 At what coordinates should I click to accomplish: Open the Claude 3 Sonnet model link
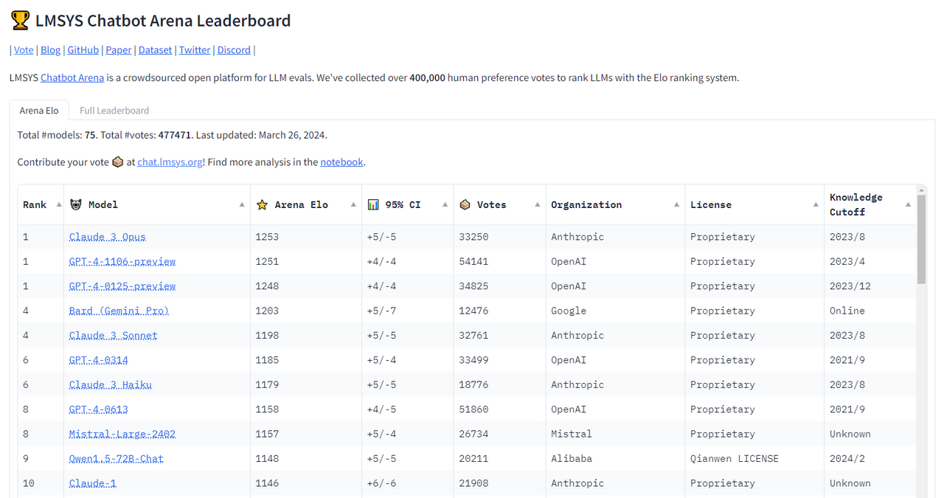[x=114, y=335]
